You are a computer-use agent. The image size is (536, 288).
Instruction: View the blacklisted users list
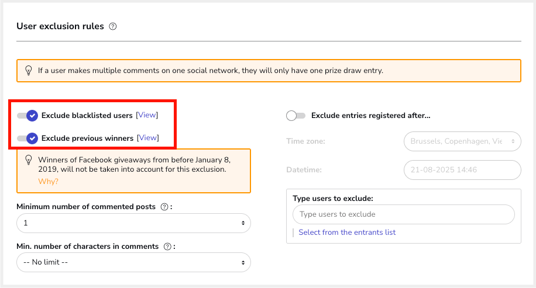[x=147, y=115]
